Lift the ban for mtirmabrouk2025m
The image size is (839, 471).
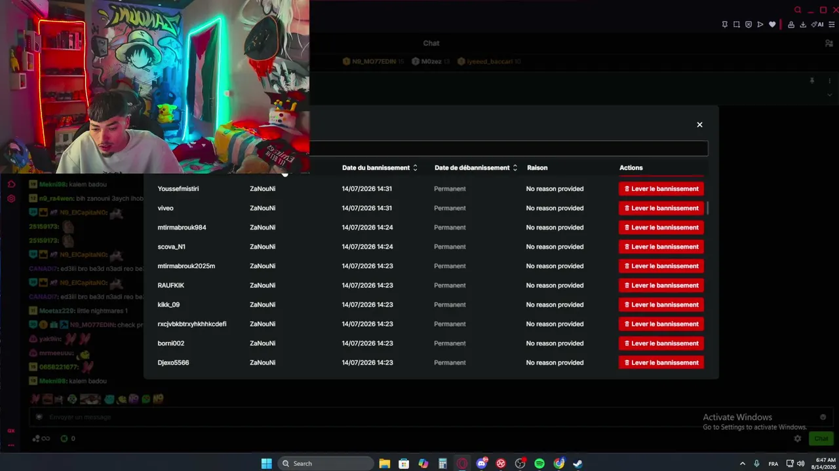(x=661, y=266)
